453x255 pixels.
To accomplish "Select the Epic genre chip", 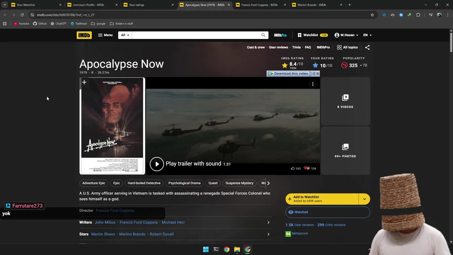I will coord(116,183).
